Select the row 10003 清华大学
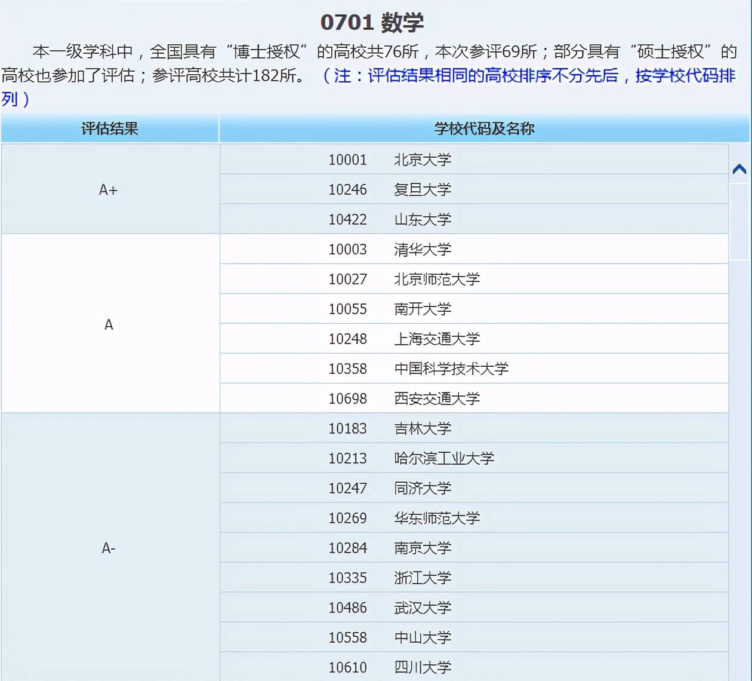The height and width of the screenshot is (681, 752). [474, 249]
